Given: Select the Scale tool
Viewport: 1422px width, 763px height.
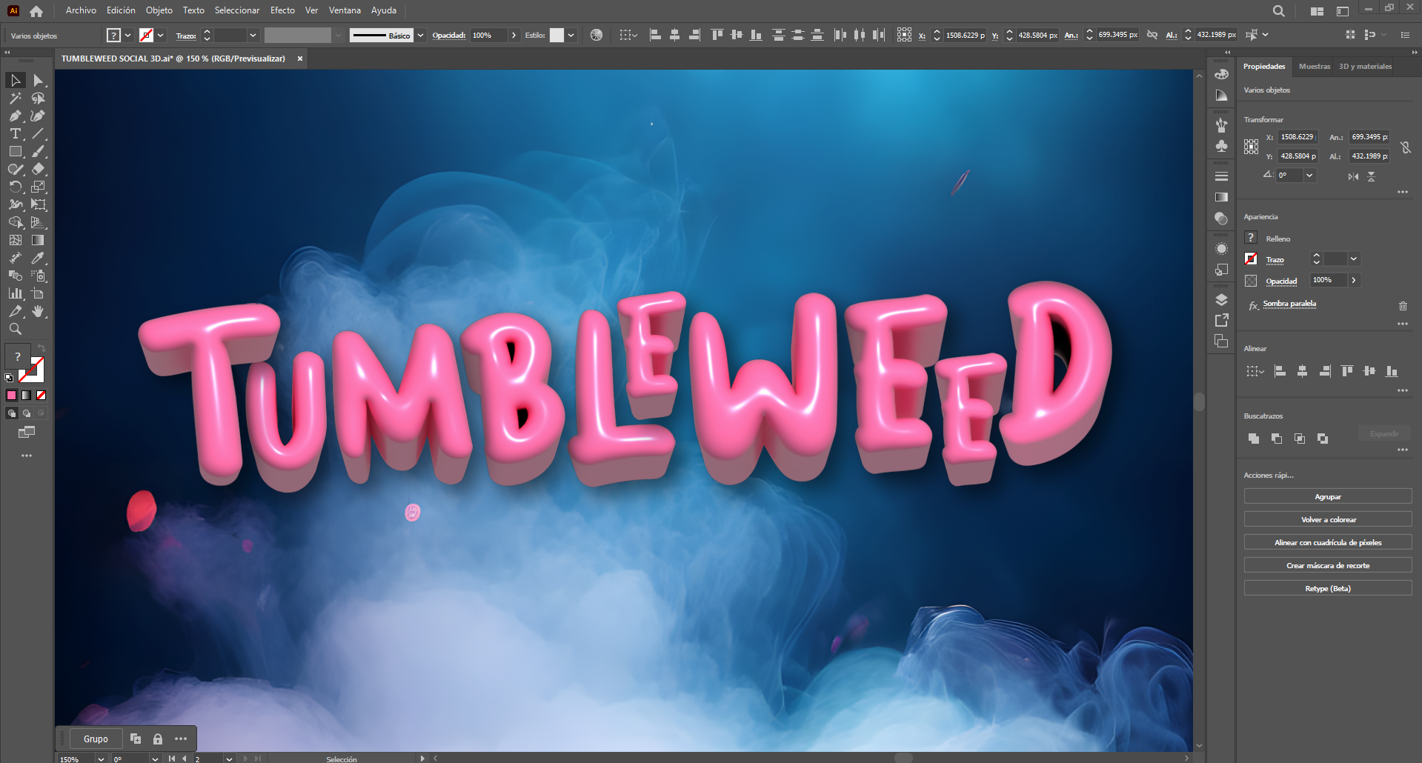Looking at the screenshot, I should [39, 187].
